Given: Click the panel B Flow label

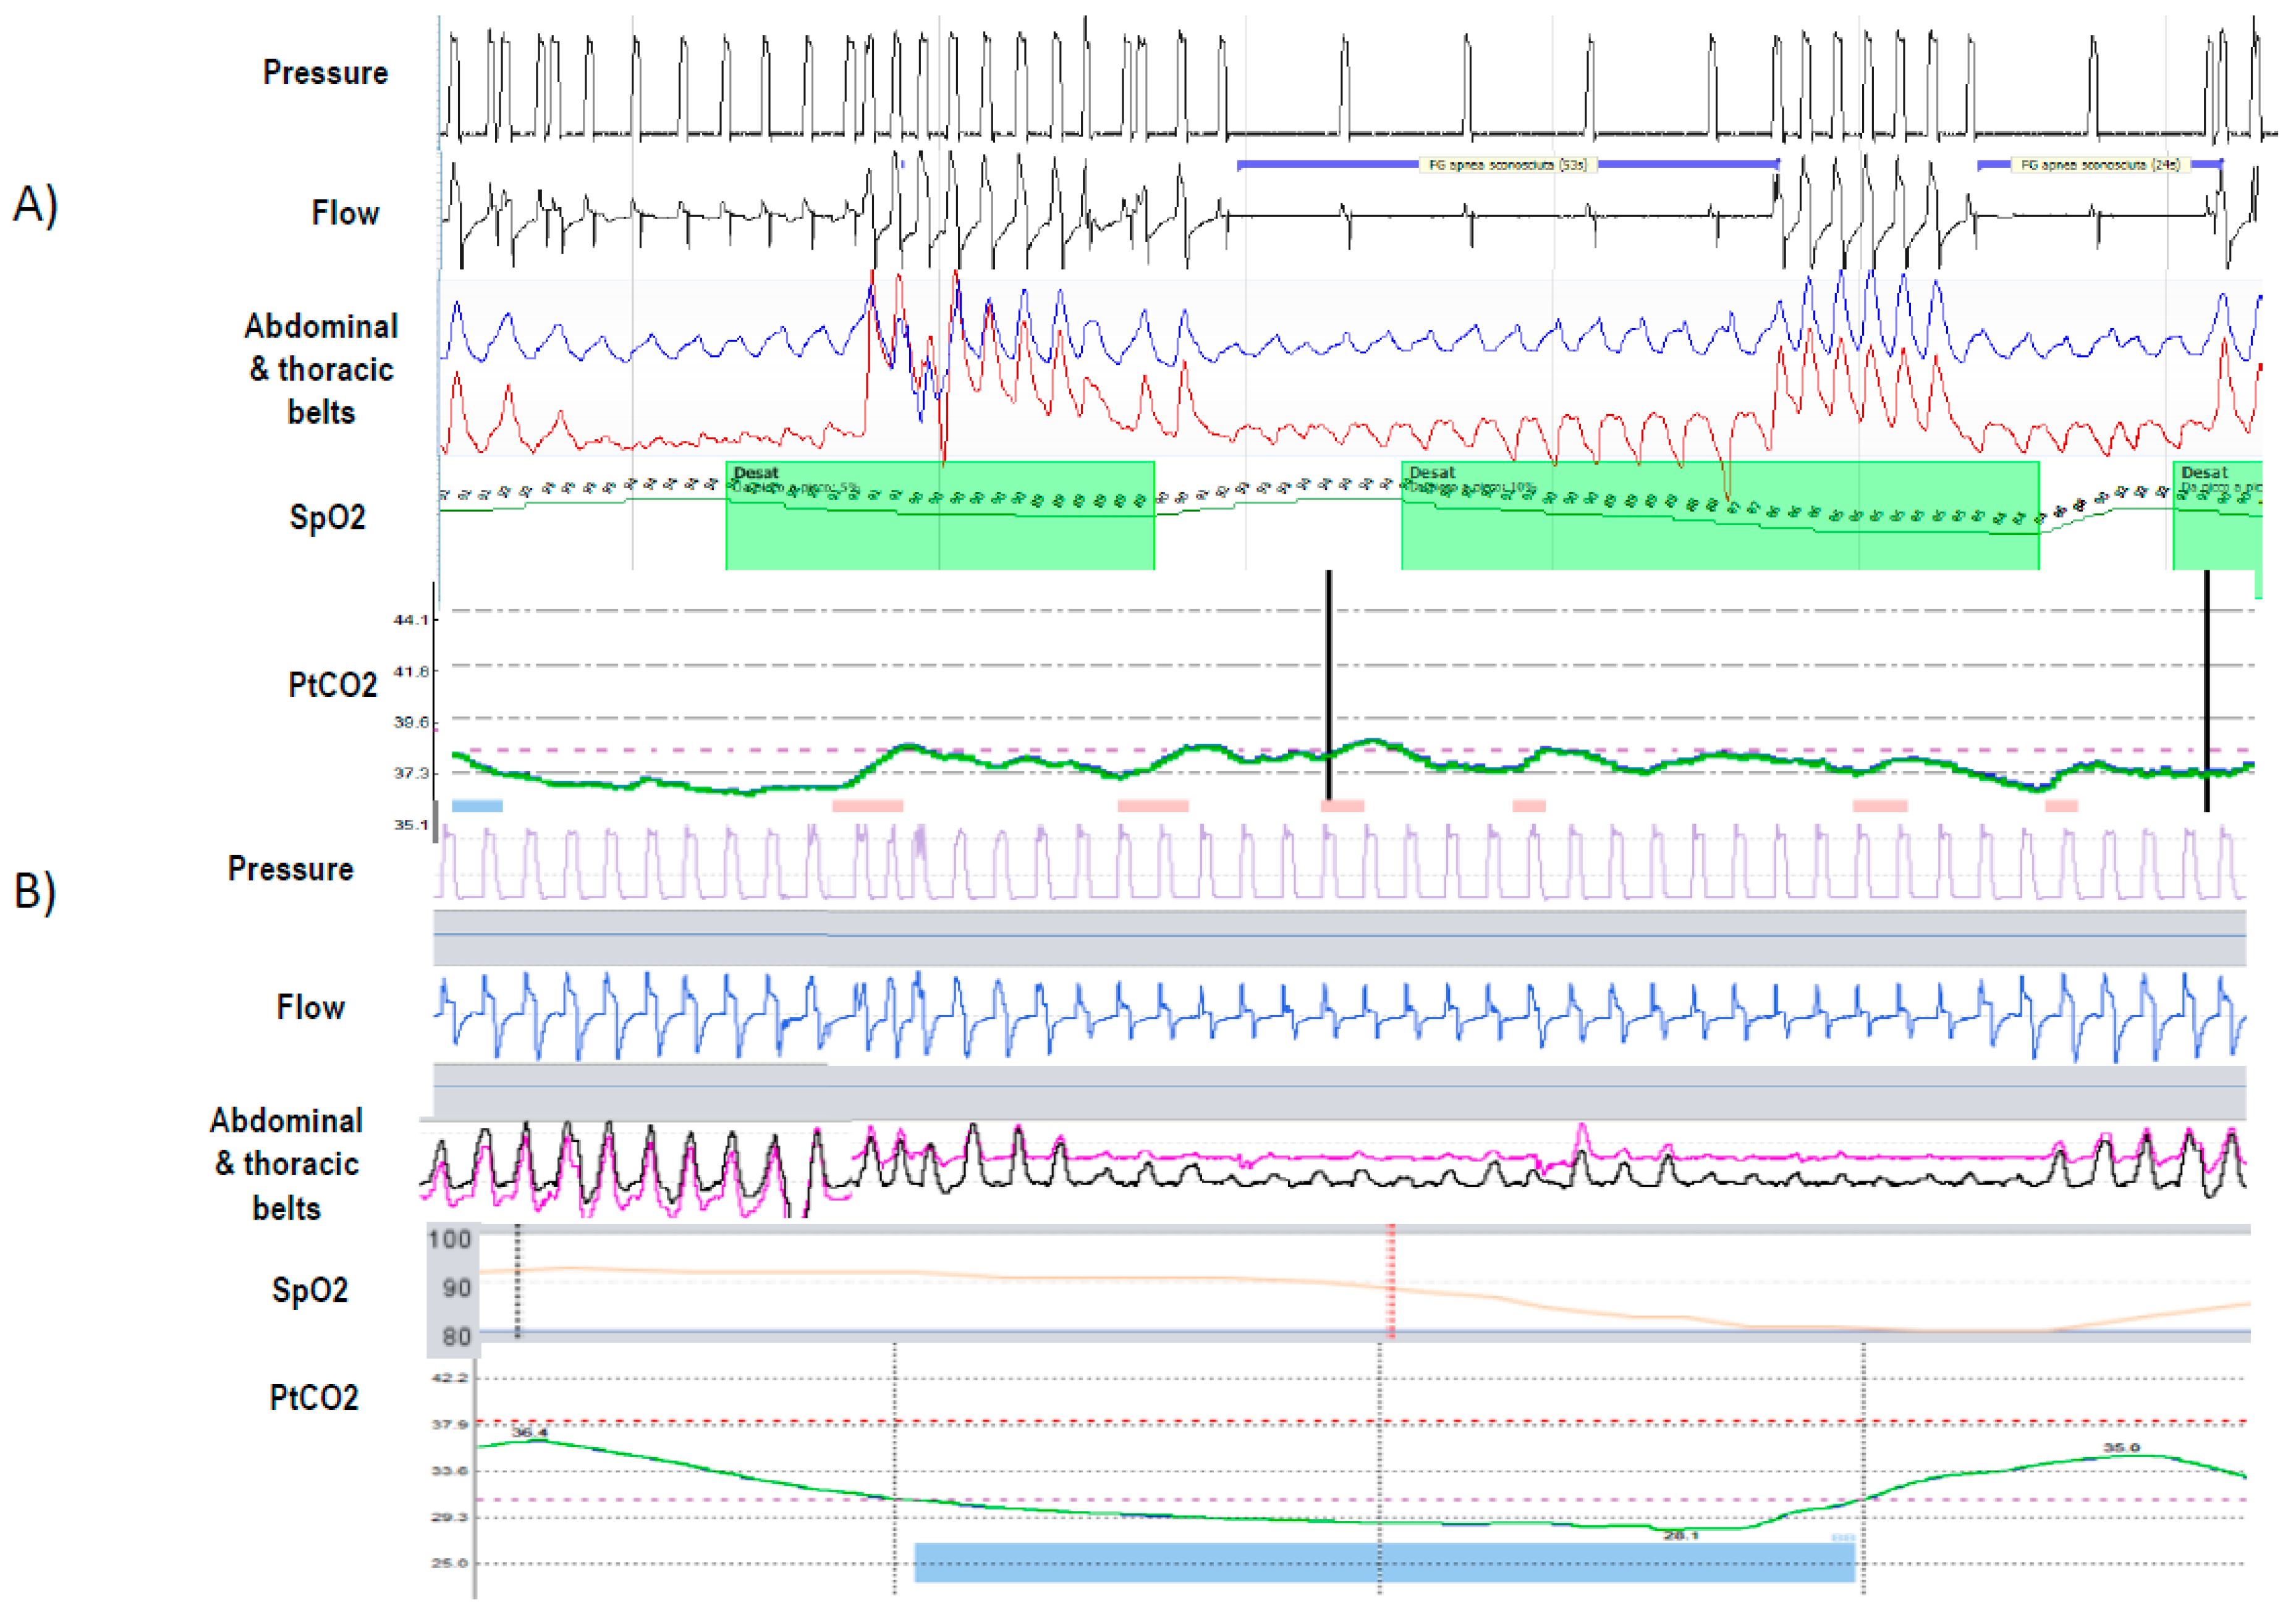Looking at the screenshot, I should pyautogui.click(x=310, y=1007).
